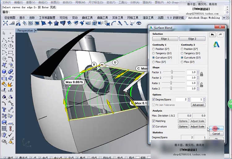Click the Degree value spinner arrows
Viewport: 232px width, 159px height.
tap(188, 99)
